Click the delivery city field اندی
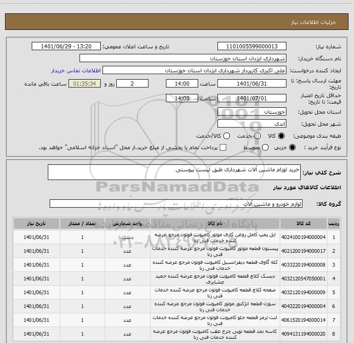The height and width of the screenshot is (343, 354). (x=252, y=124)
